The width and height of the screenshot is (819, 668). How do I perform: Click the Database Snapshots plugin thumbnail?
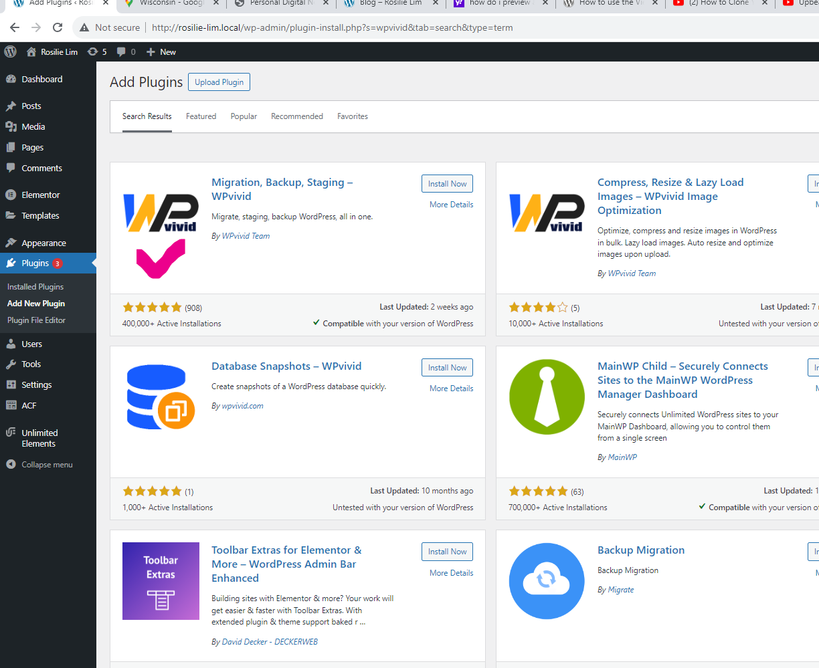(161, 397)
